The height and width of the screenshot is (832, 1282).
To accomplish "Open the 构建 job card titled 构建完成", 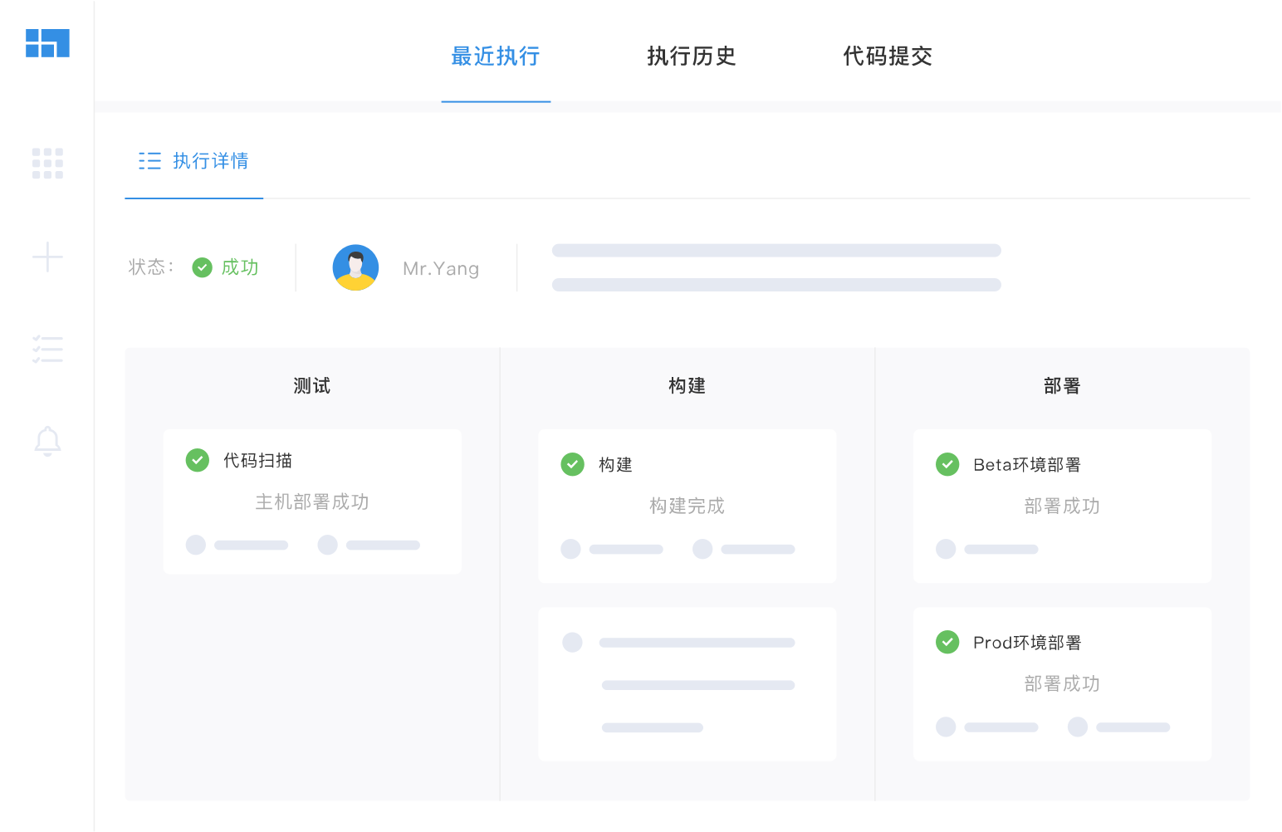I will [x=687, y=506].
